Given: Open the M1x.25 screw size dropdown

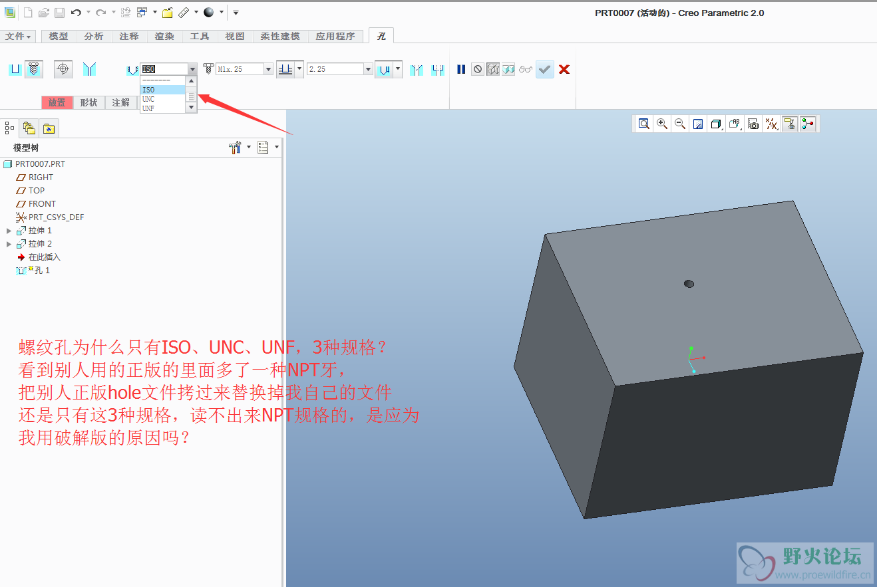Looking at the screenshot, I should 269,69.
